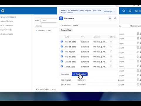Screen dimensions: 141x106
Task: Click the 0 banks counter
Action: 75,25
